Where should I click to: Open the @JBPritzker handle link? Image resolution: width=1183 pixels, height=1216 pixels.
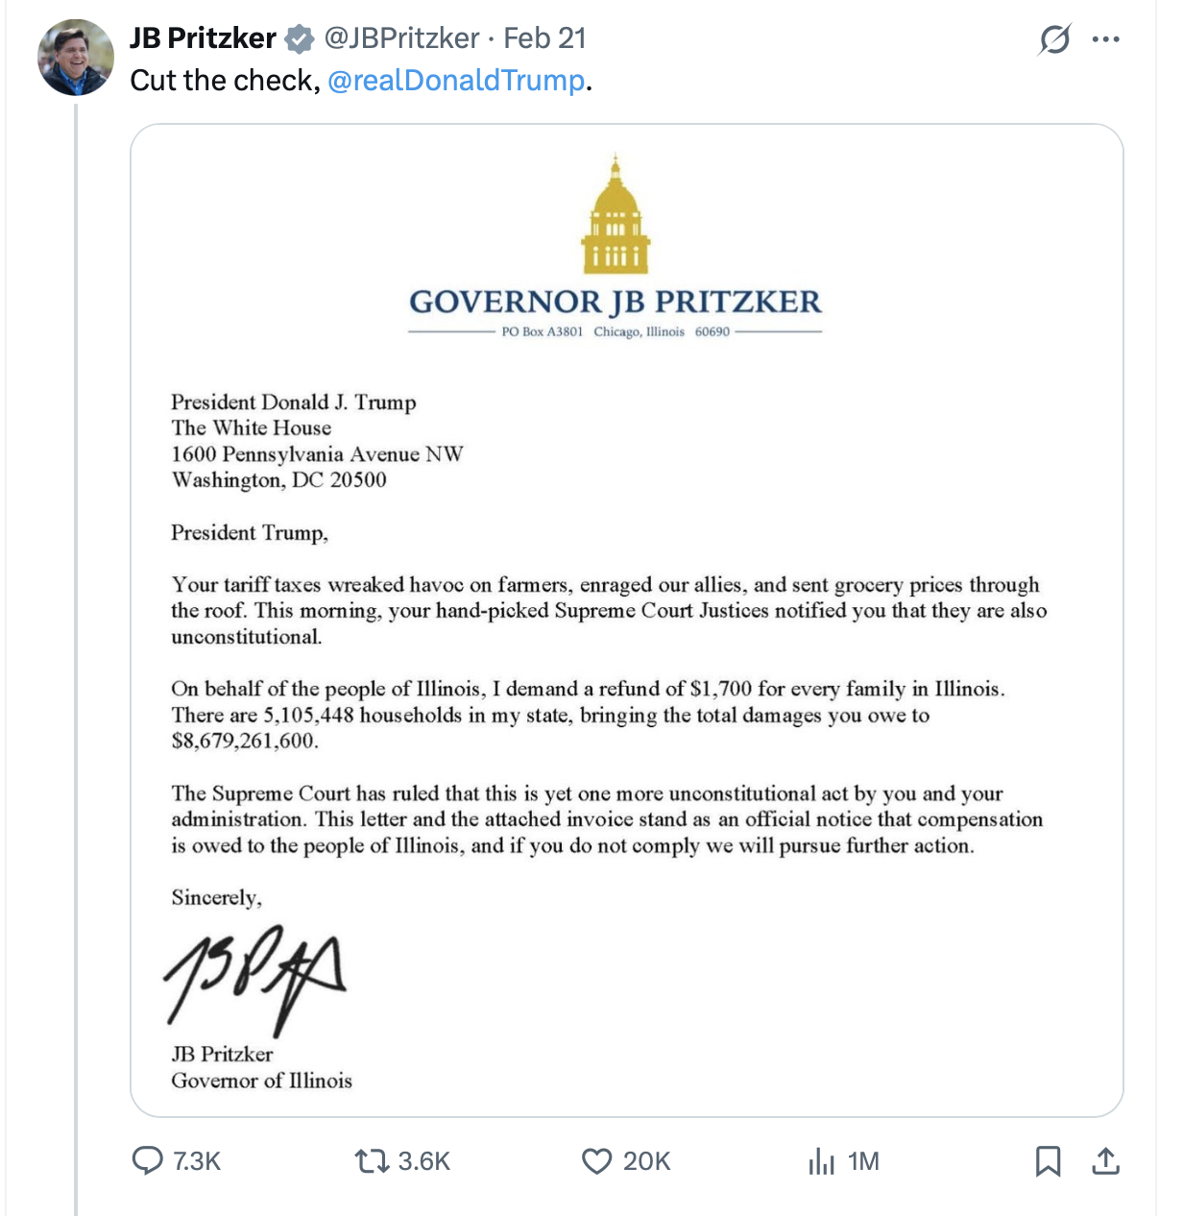point(401,38)
